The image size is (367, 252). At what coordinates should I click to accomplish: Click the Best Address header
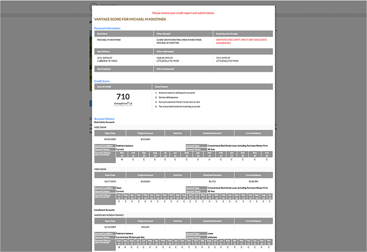pos(124,52)
